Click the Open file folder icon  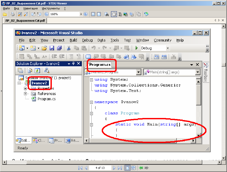coord(5,14)
